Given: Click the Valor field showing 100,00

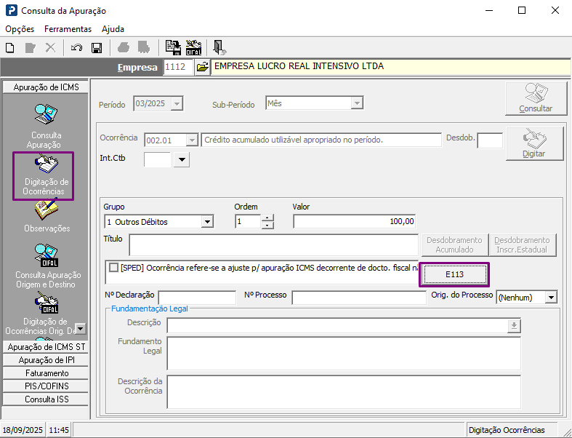Looking at the screenshot, I should (354, 221).
